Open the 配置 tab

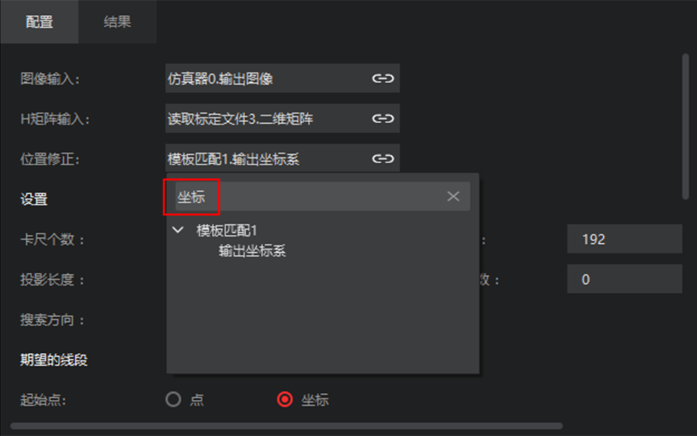tap(39, 22)
